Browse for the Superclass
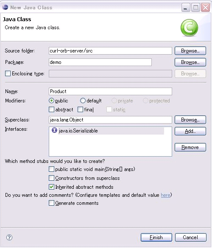212x248 pixels. (190, 120)
